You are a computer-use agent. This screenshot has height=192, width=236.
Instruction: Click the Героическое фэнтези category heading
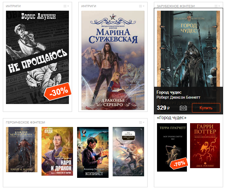point(25,122)
